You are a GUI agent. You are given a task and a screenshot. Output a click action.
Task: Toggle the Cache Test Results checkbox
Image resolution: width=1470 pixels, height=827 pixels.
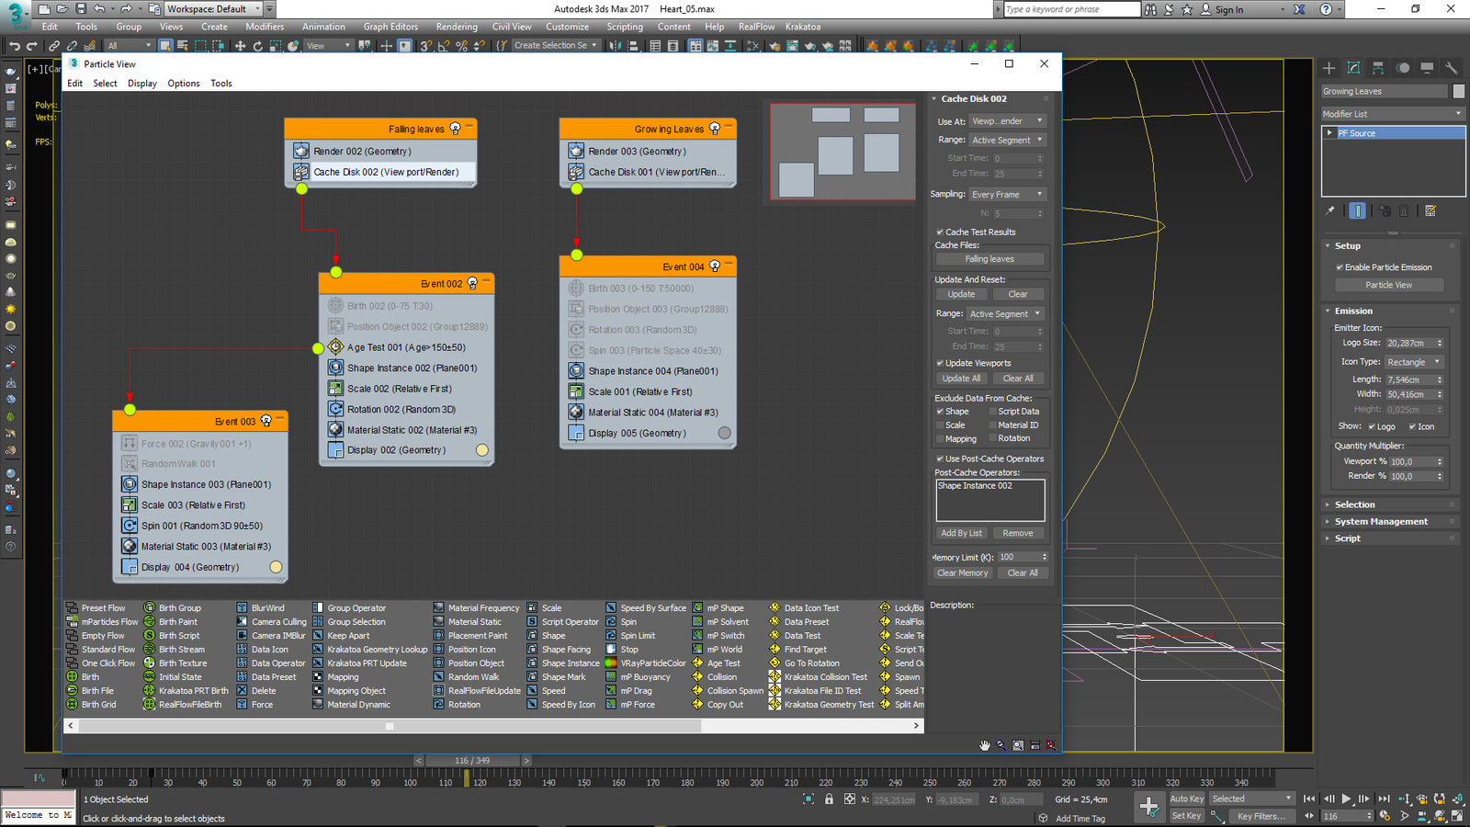tap(940, 232)
